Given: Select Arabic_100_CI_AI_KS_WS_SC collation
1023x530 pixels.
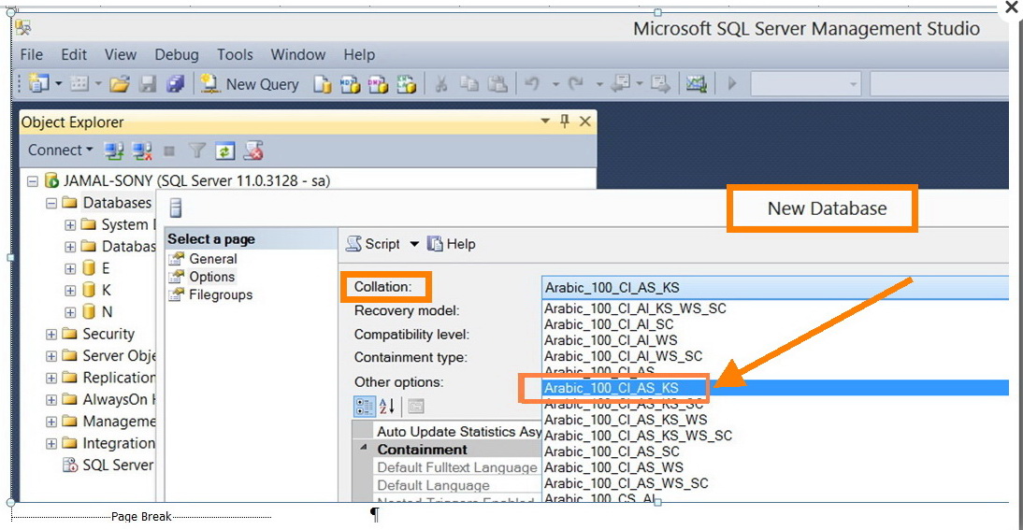Looking at the screenshot, I should coord(635,308).
